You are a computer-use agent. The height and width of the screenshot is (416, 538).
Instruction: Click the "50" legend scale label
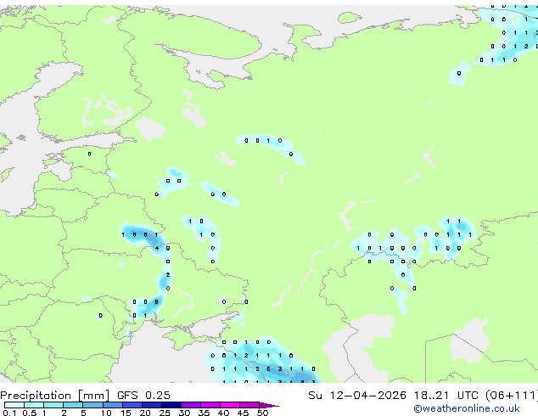262,413
